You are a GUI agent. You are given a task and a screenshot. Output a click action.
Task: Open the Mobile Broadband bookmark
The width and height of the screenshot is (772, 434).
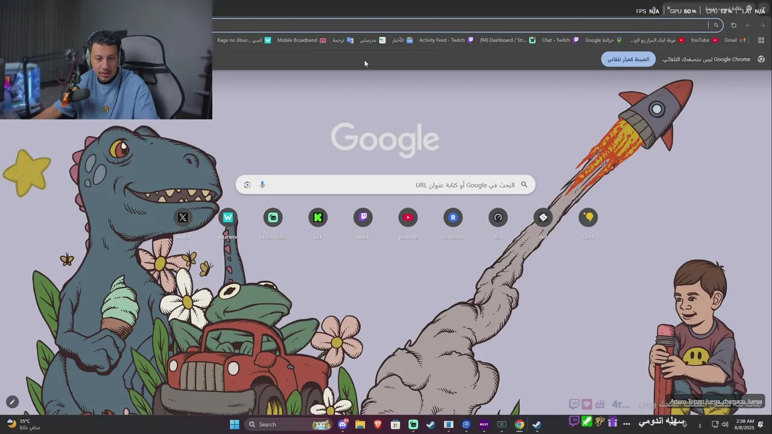pyautogui.click(x=302, y=40)
